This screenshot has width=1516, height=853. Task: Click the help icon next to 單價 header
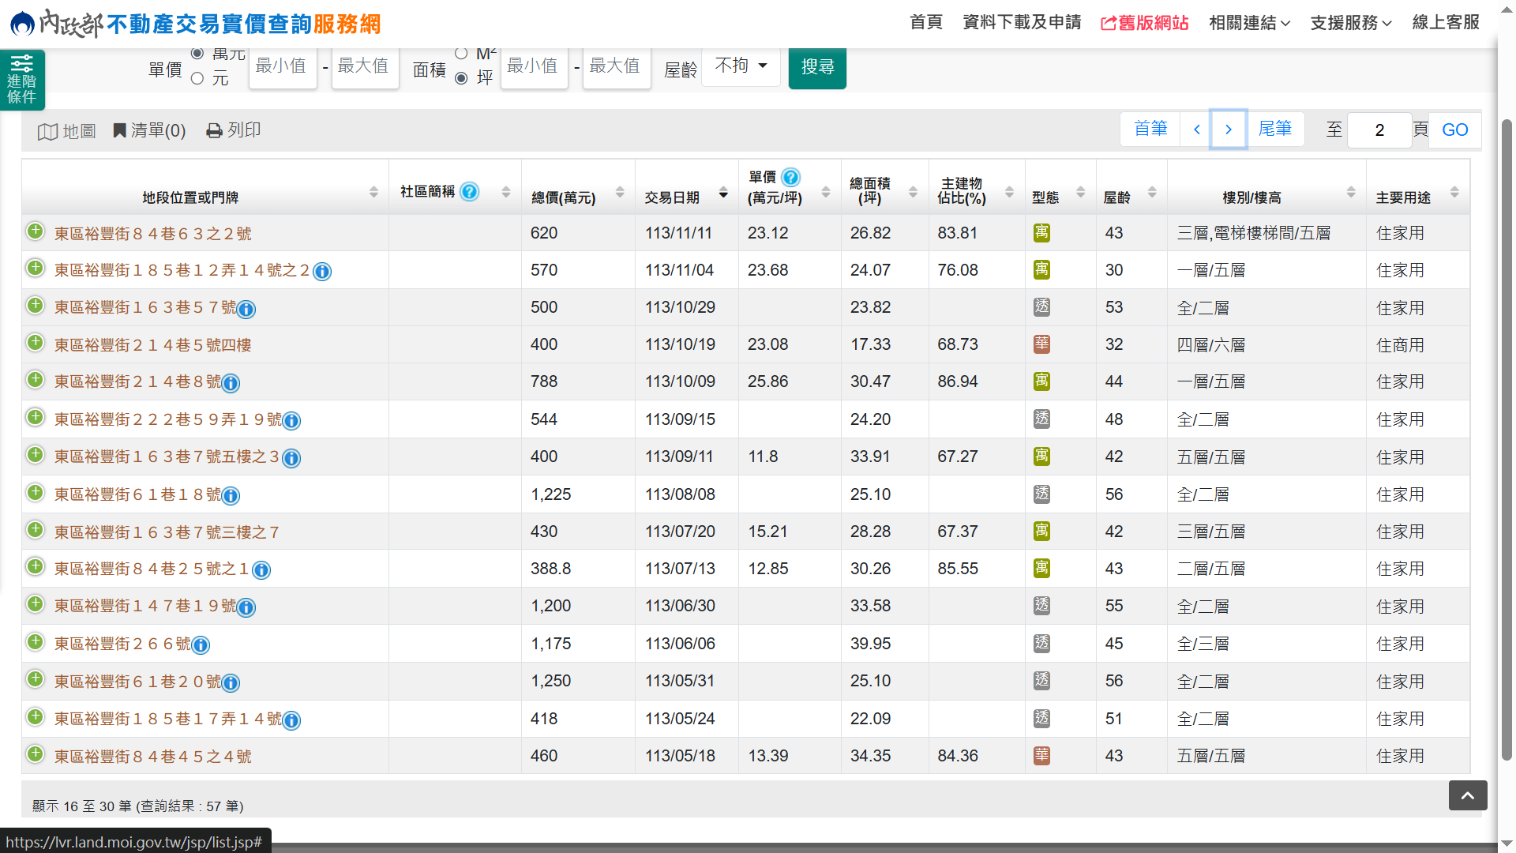(790, 177)
